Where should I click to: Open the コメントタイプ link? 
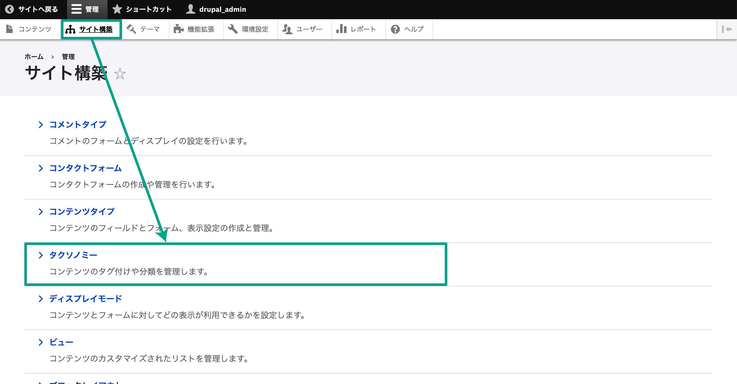tap(78, 124)
